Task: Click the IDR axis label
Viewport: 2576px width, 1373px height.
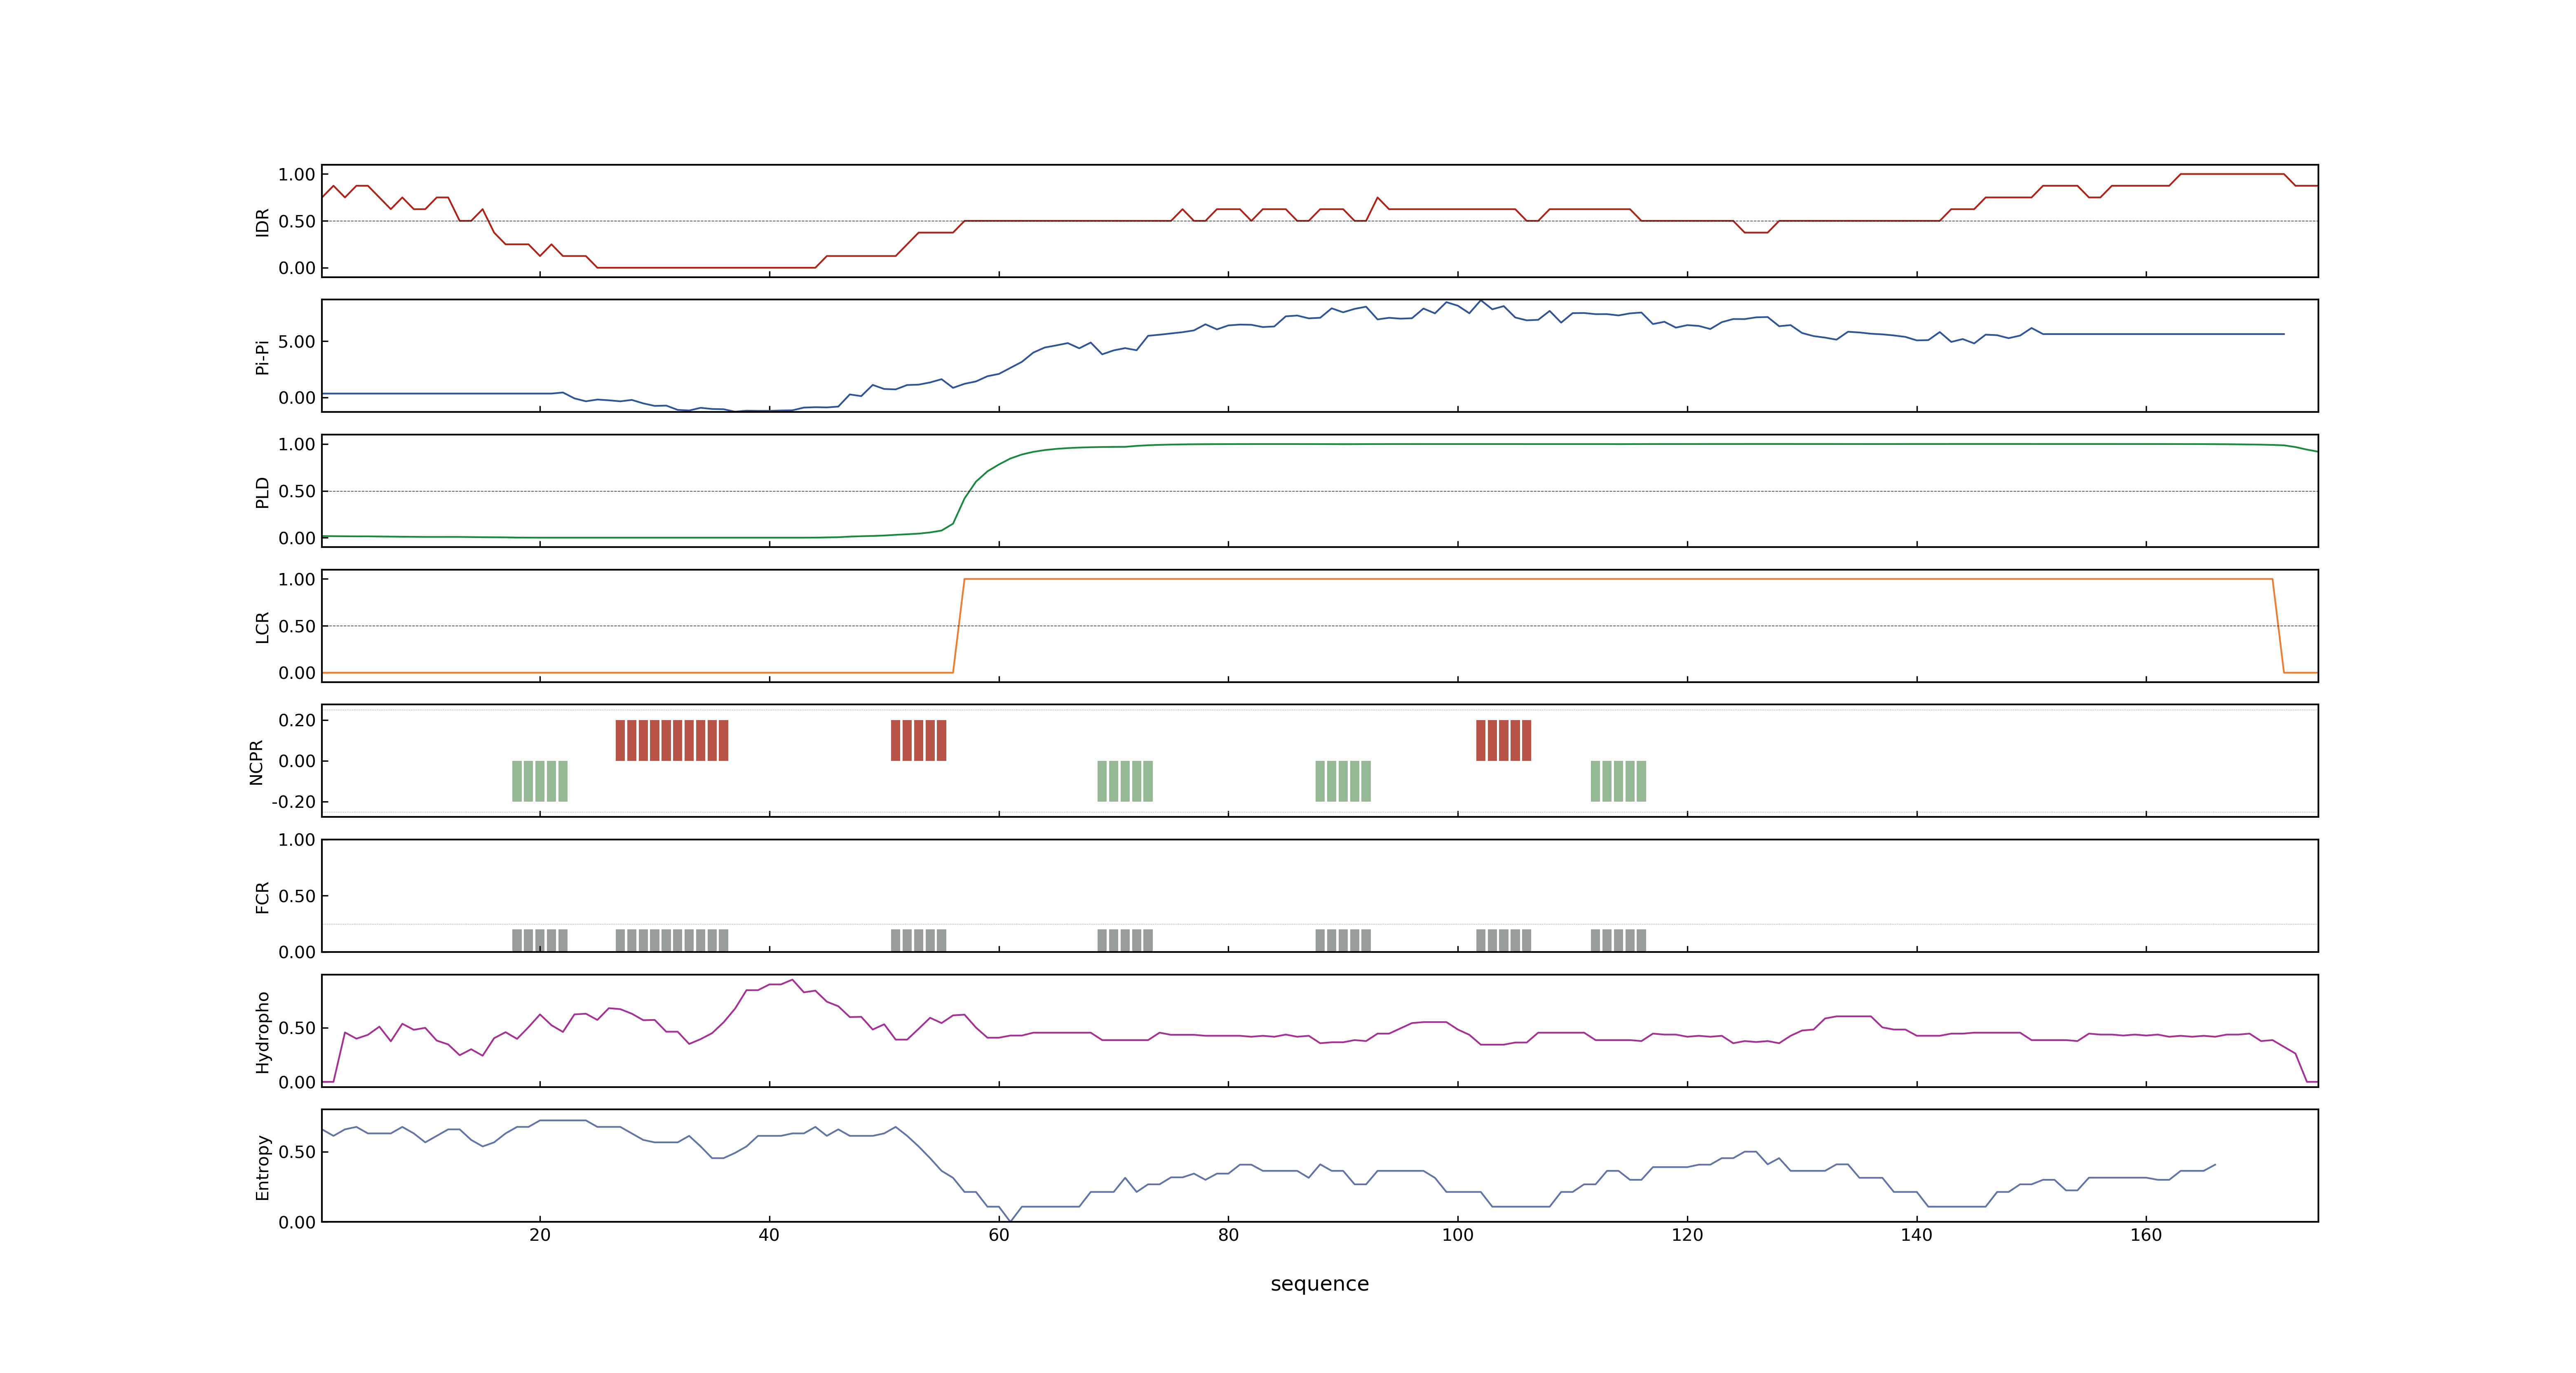Action: pyautogui.click(x=262, y=222)
